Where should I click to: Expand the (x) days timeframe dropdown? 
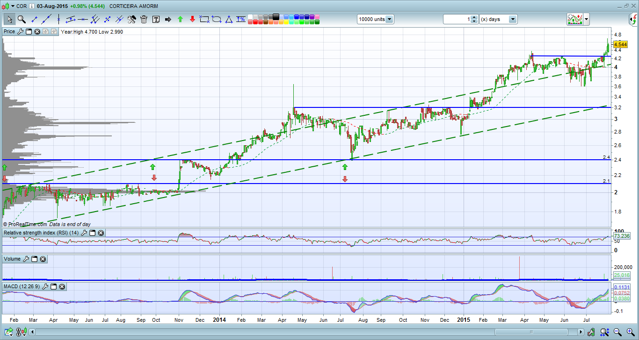(x=513, y=19)
